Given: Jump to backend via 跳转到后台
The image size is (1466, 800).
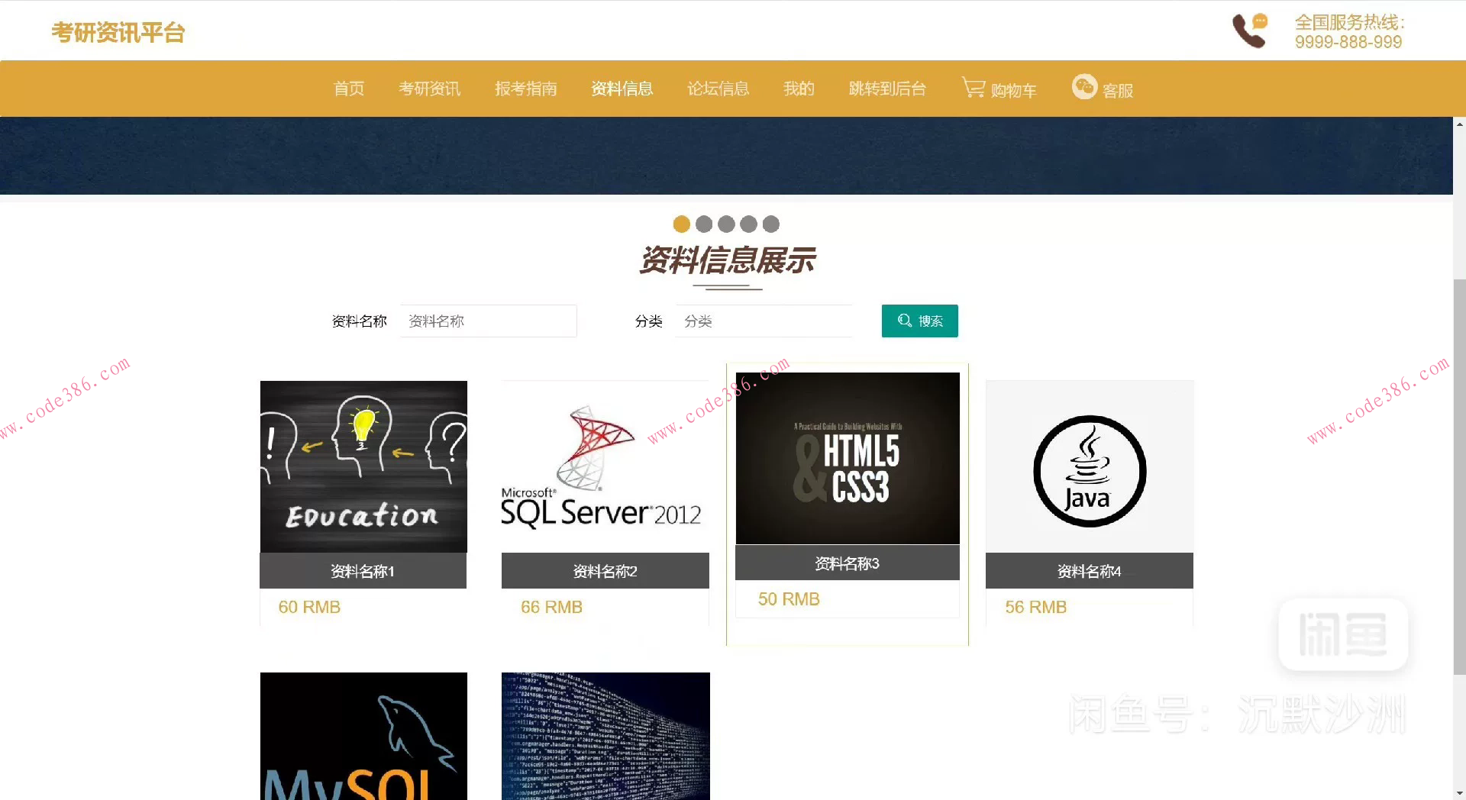Looking at the screenshot, I should pos(887,89).
